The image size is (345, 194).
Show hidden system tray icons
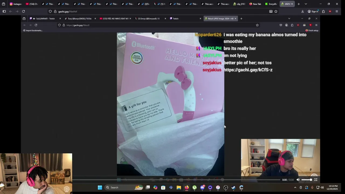tap(295, 188)
